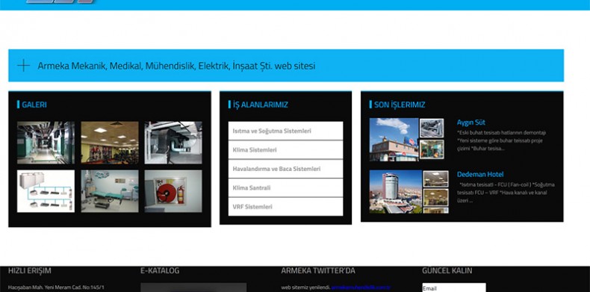
Task: Open gallery photo of ventilation ducts
Action: (173, 143)
